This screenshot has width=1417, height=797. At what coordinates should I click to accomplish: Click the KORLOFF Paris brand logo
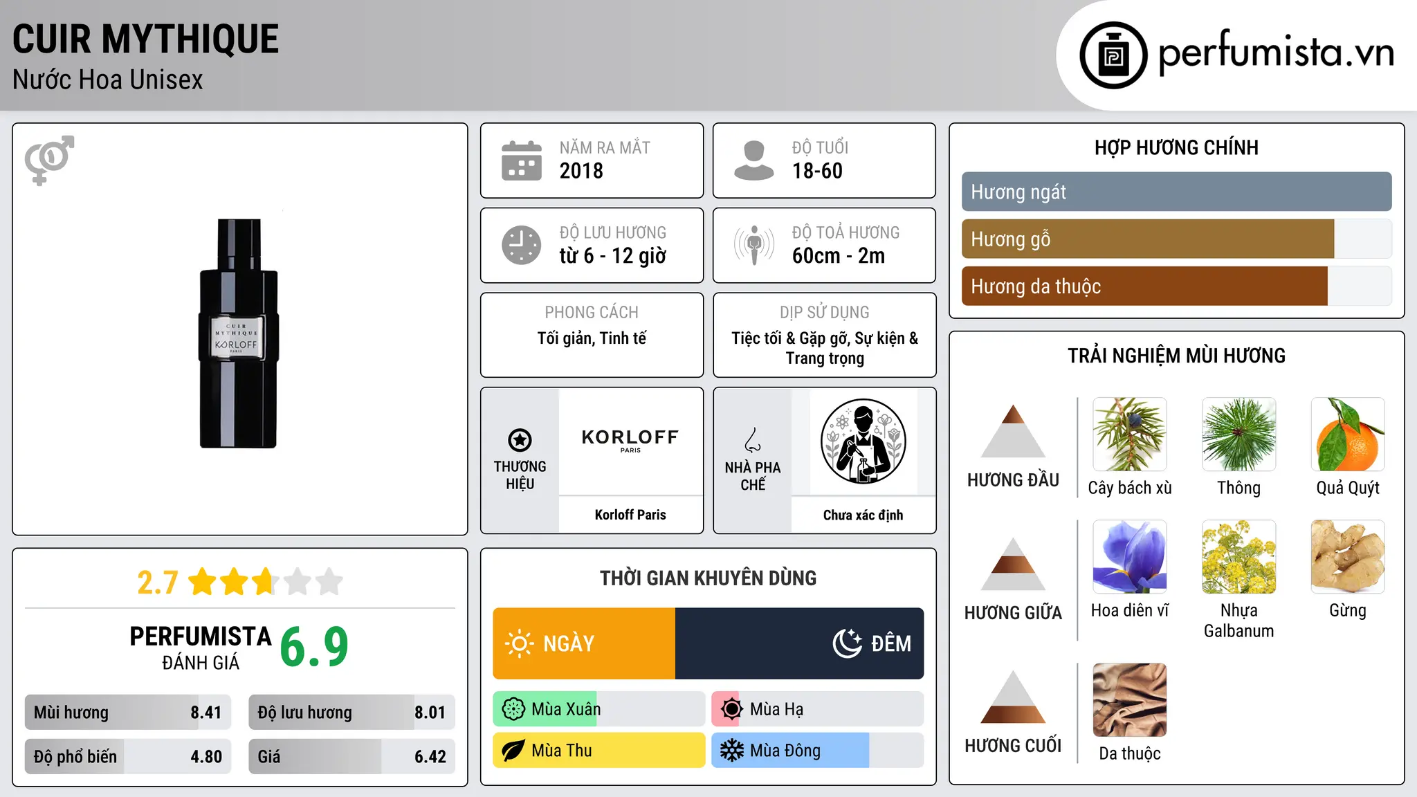[630, 440]
